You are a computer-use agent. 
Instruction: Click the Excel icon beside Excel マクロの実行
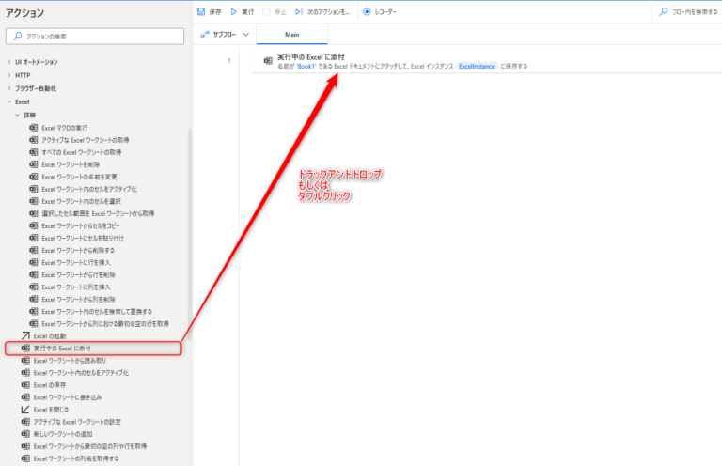[x=33, y=127]
